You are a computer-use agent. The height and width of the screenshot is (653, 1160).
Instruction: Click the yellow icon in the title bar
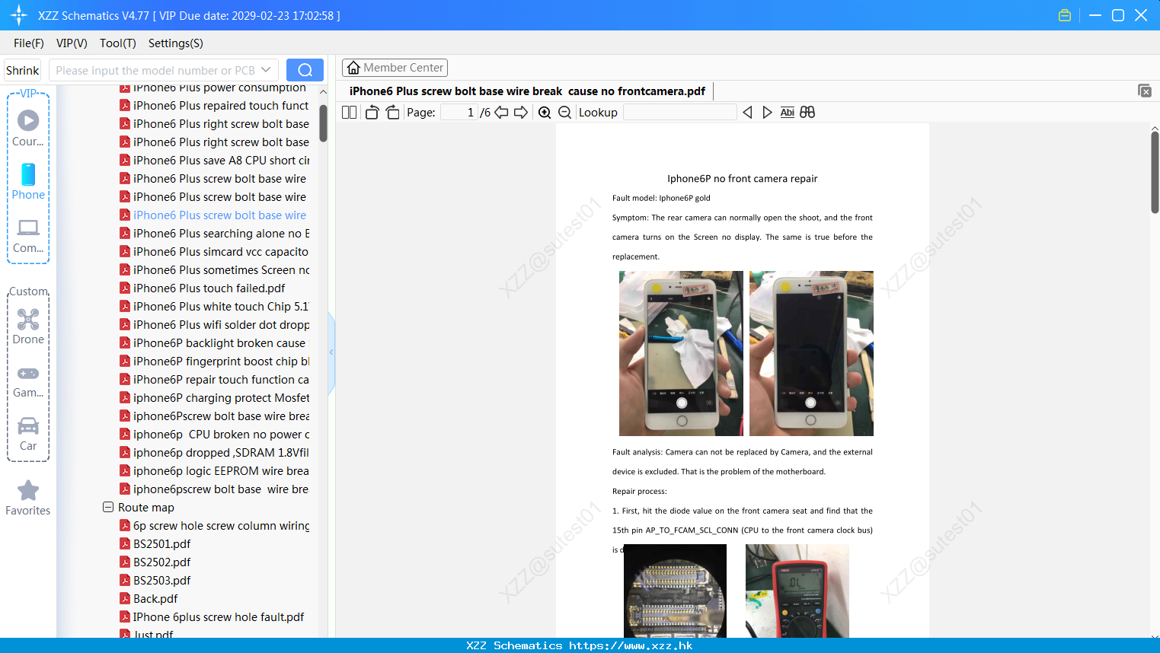point(1065,15)
